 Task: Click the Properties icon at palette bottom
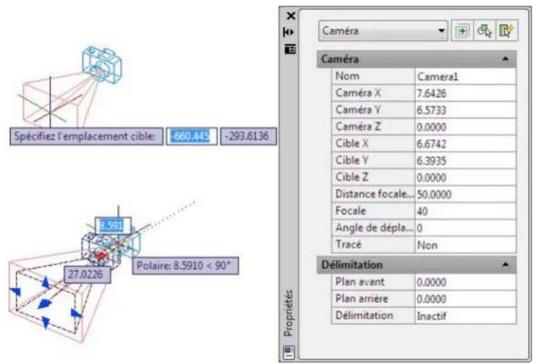tap(289, 352)
